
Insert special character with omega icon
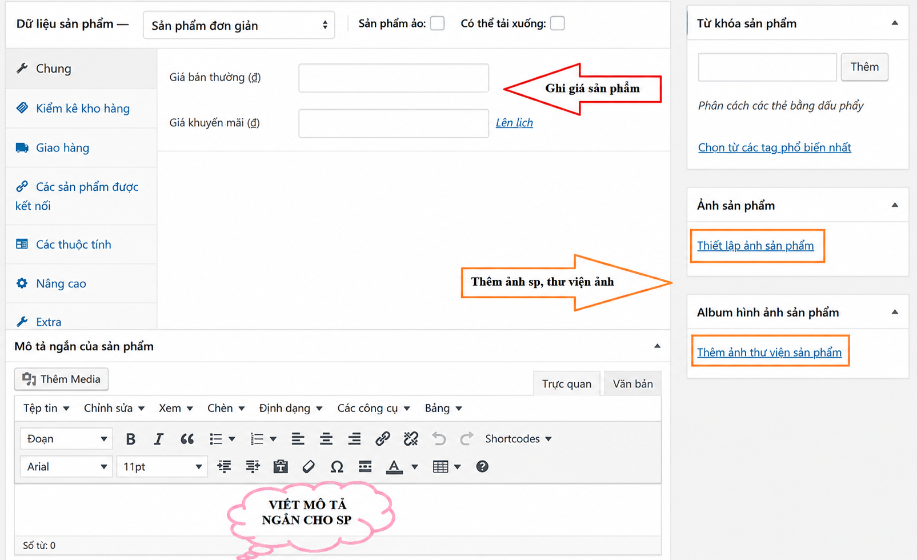[337, 467]
